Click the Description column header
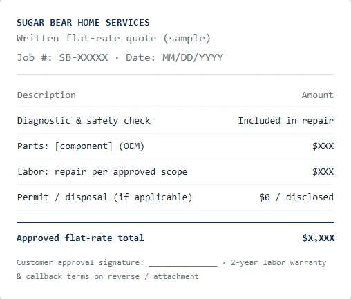This screenshot has width=351, height=299. [46, 95]
